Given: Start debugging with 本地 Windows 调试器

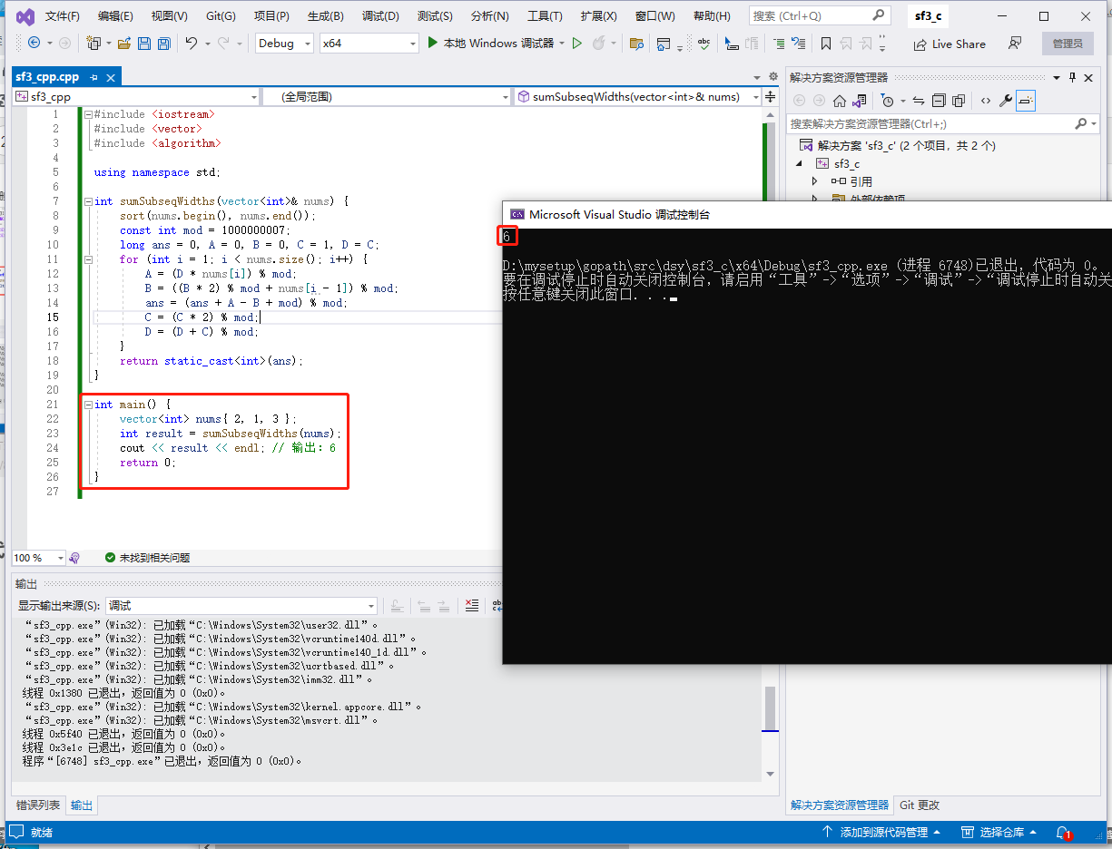Looking at the screenshot, I should [x=490, y=44].
